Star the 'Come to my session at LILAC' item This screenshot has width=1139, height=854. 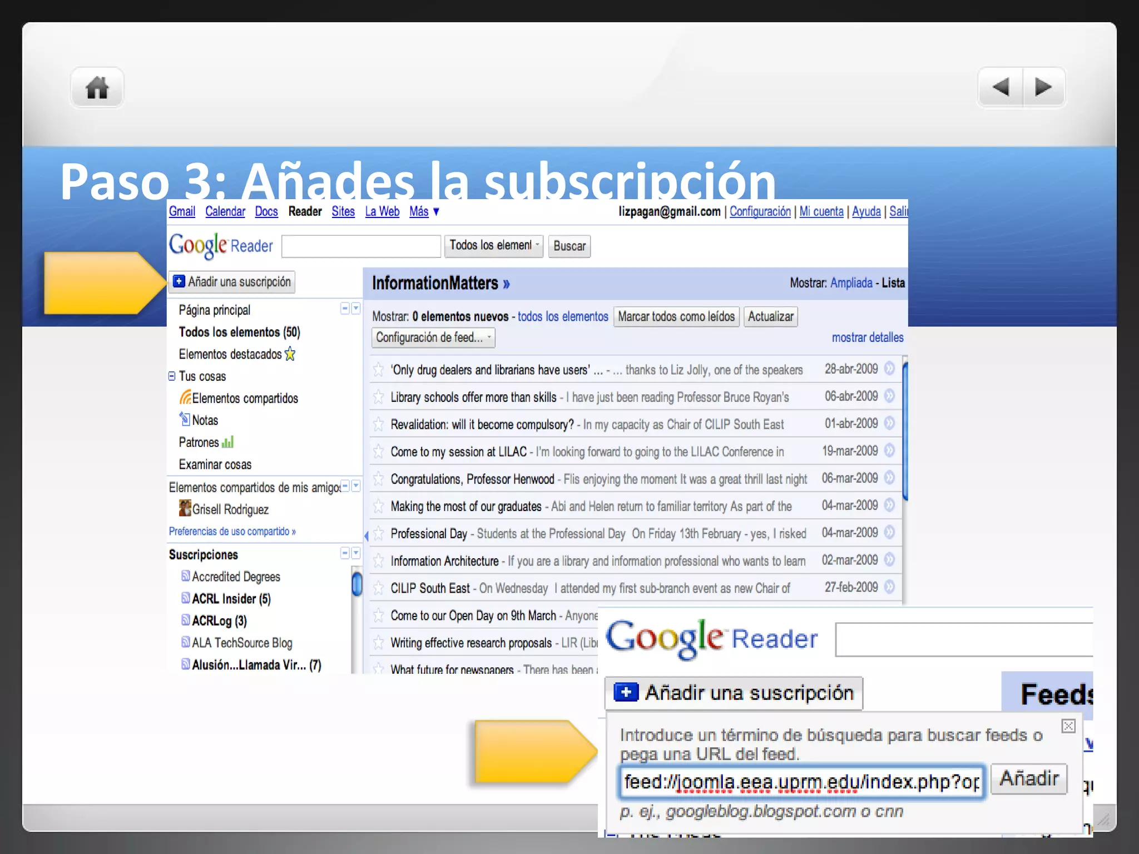point(378,451)
